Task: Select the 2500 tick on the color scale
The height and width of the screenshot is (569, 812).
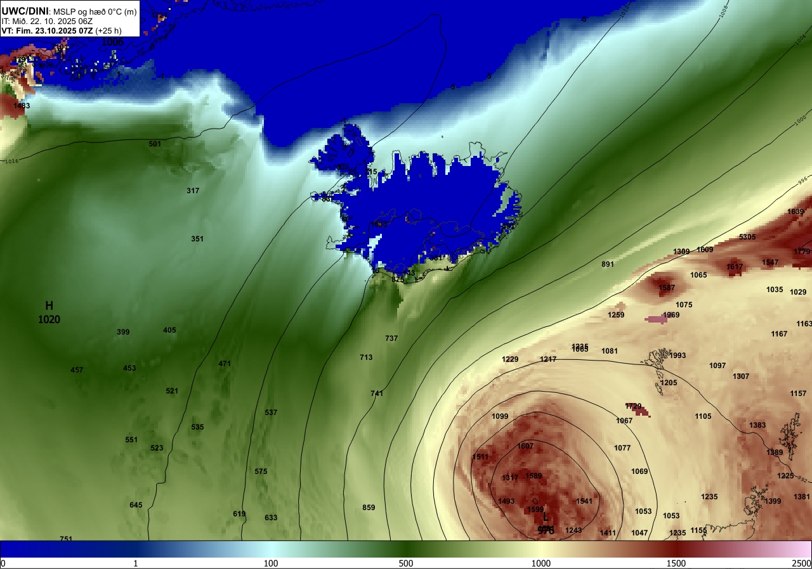Action: pos(802,563)
